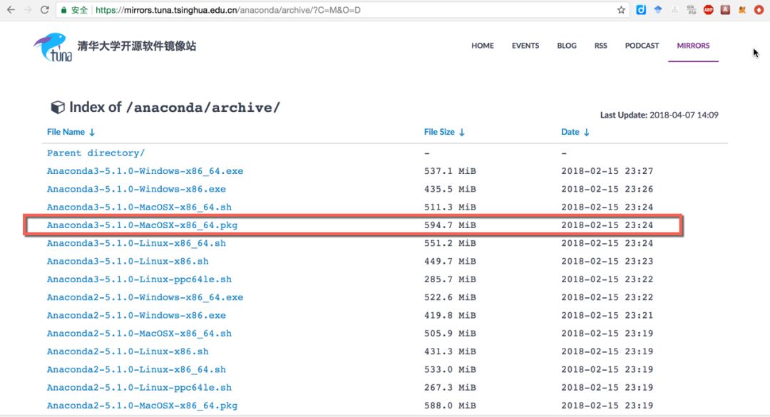Image resolution: width=770 pixels, height=417 pixels.
Task: Open the HOME nav item
Action: click(483, 46)
